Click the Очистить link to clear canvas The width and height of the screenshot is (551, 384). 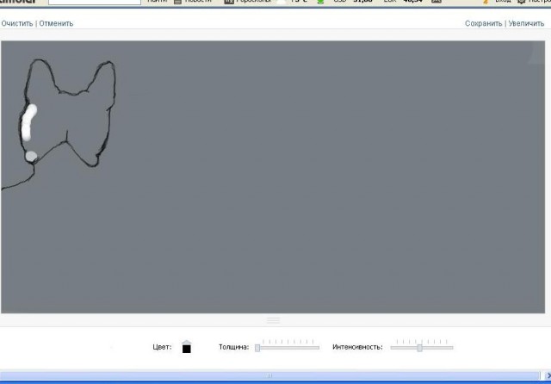(x=17, y=23)
